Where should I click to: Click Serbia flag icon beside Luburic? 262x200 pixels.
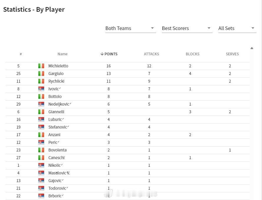[41, 119]
